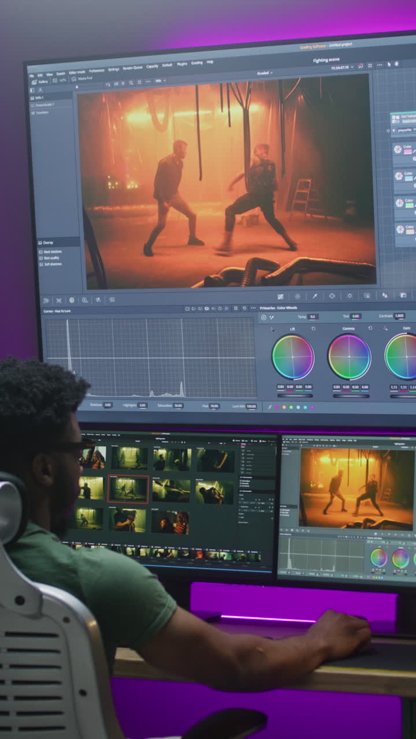Click the Gamma master slider under the wheel
Screen dimensions: 416x739
350,395
